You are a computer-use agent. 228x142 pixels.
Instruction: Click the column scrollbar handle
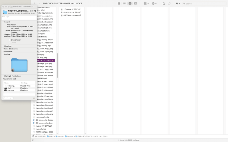tap(58, 66)
